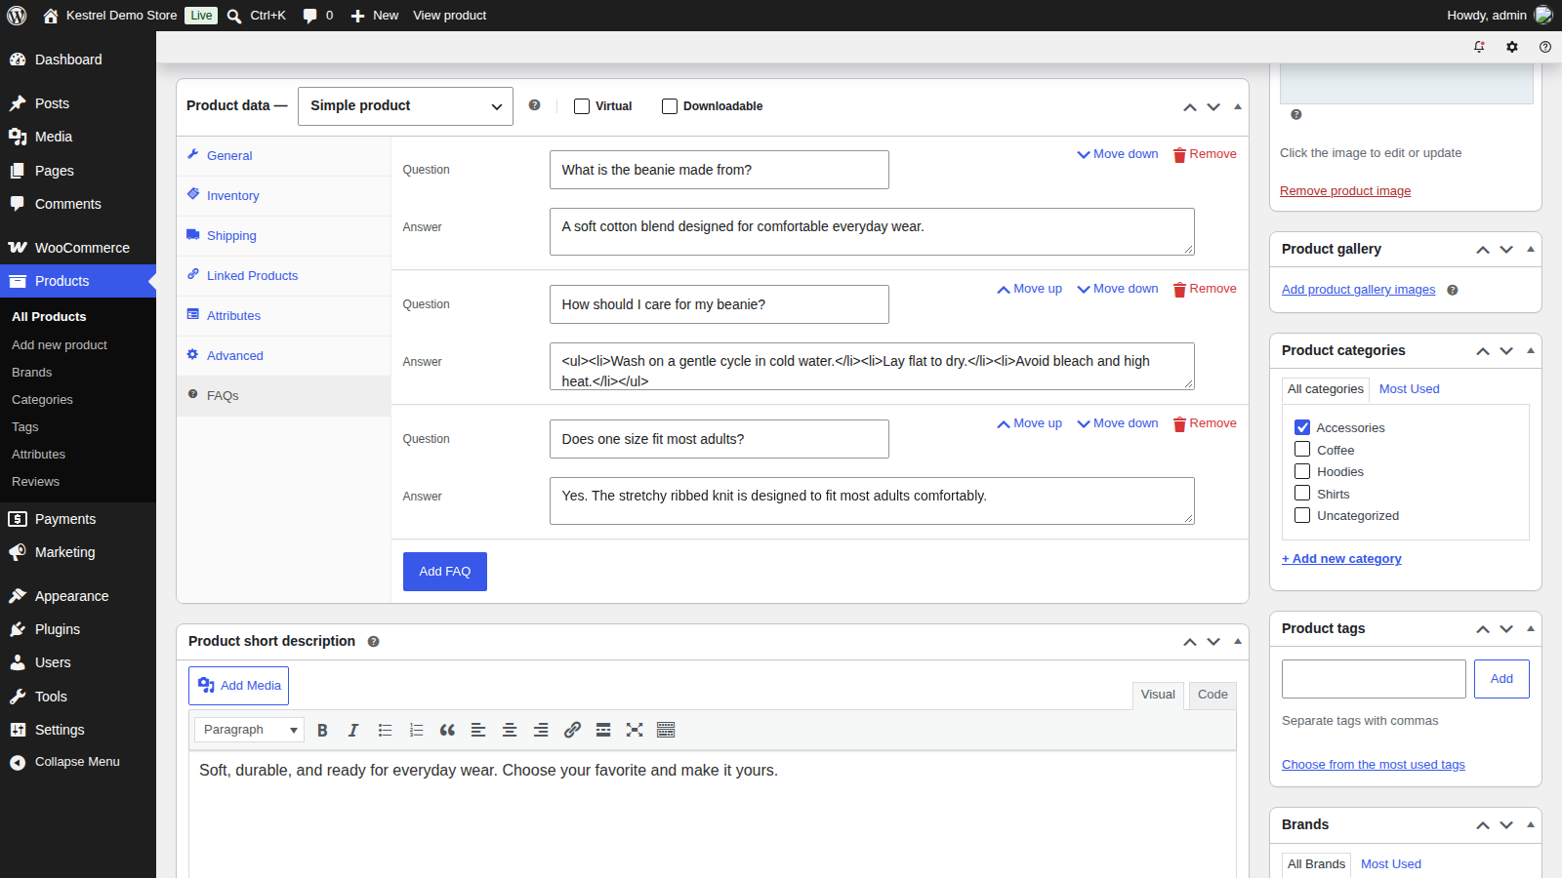Open the notifications bell icon in the header
The width and height of the screenshot is (1562, 878).
click(1479, 47)
